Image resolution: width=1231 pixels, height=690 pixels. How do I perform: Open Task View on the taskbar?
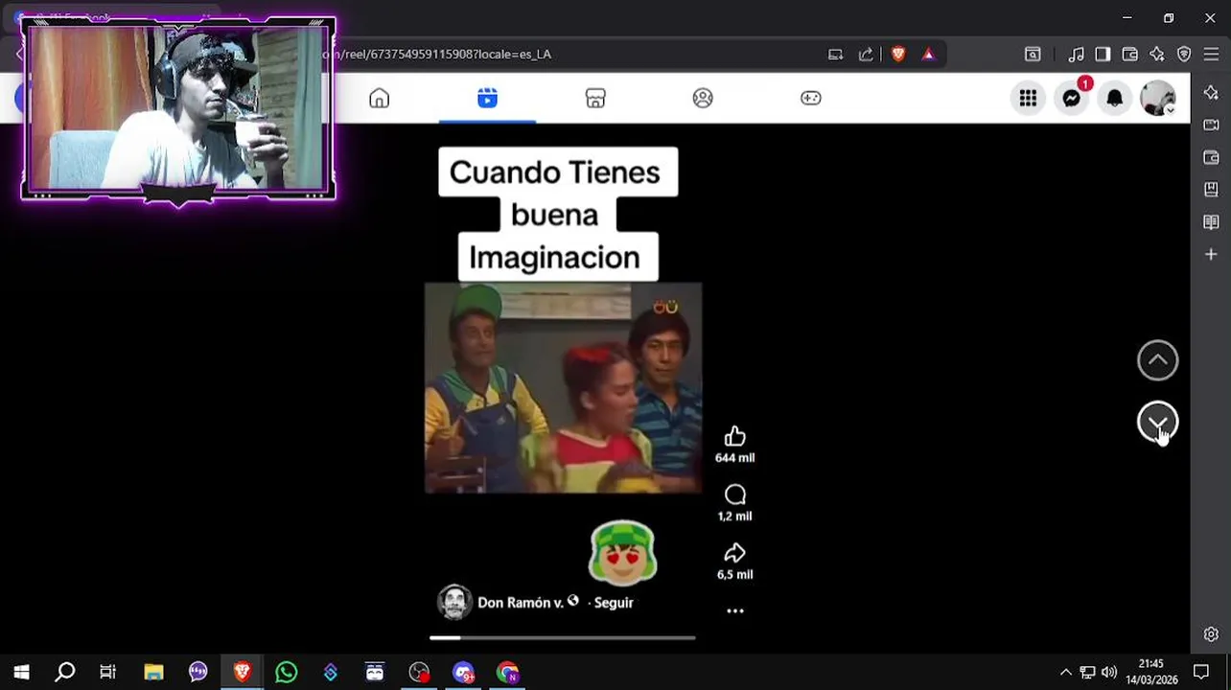pos(108,673)
